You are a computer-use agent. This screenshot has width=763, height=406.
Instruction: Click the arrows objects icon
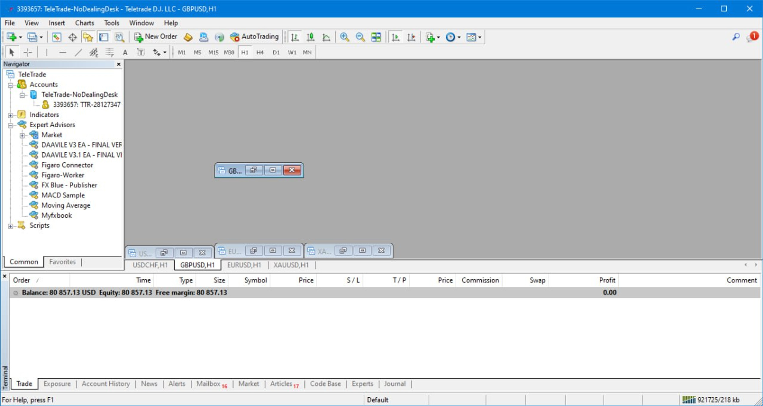[156, 52]
